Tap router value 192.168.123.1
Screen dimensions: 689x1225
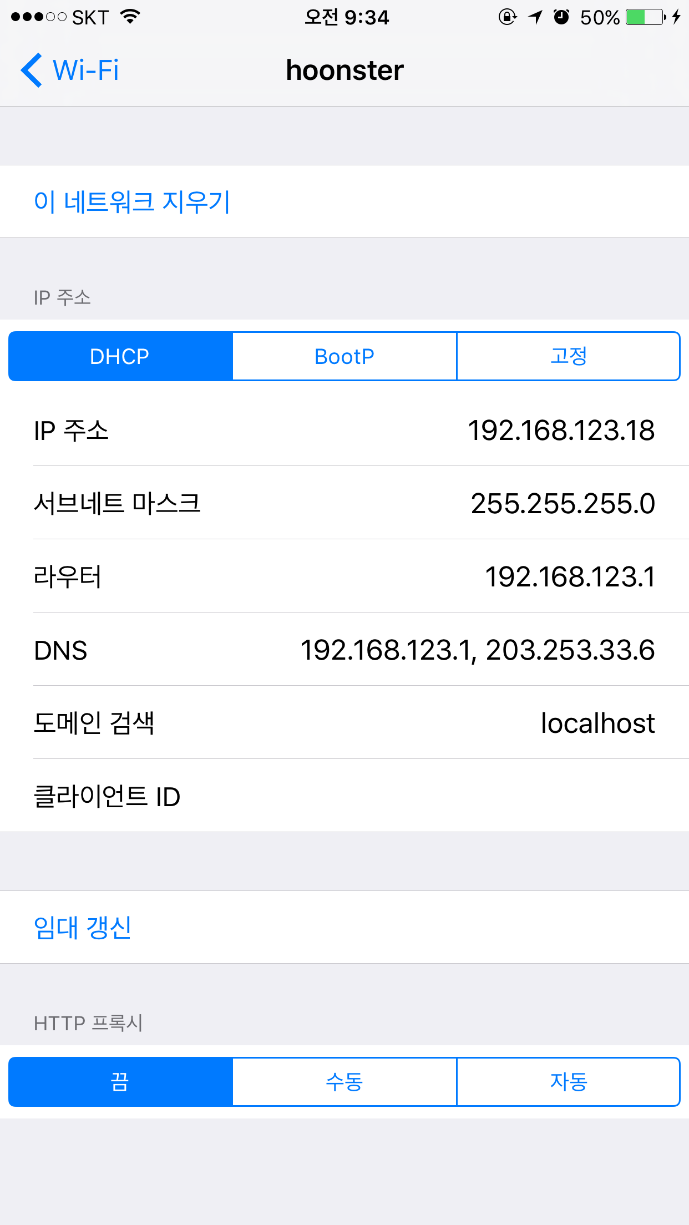570,577
